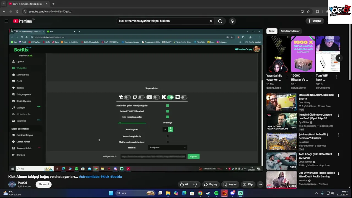Open the options menu for the Şahintaş video
This screenshot has width=352, height=198.
click(x=339, y=135)
